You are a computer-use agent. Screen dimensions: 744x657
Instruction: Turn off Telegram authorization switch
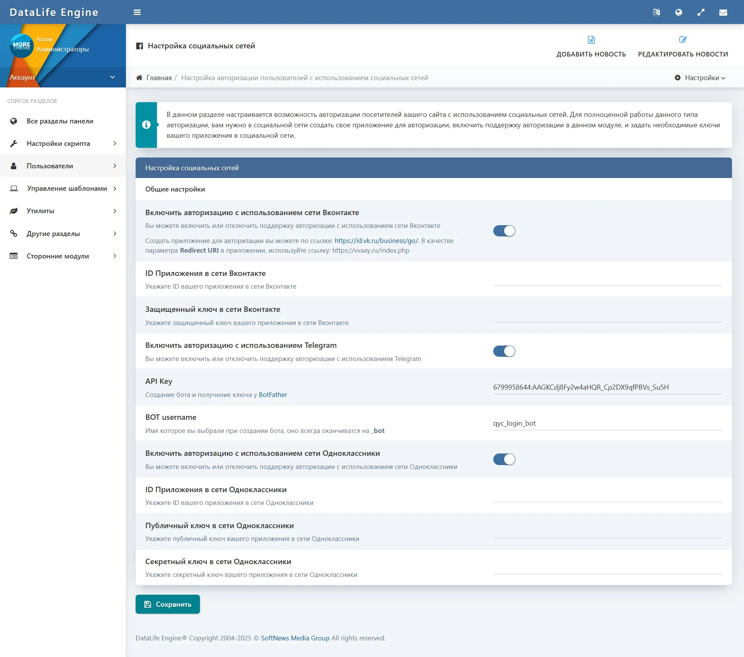click(x=504, y=351)
